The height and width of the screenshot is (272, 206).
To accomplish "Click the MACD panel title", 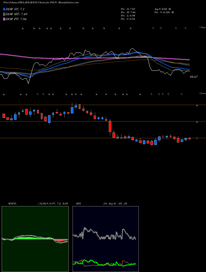I will coord(12,204).
